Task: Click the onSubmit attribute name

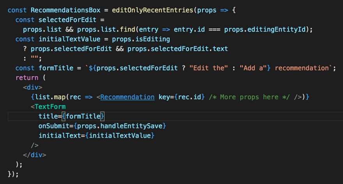Action: (54, 126)
